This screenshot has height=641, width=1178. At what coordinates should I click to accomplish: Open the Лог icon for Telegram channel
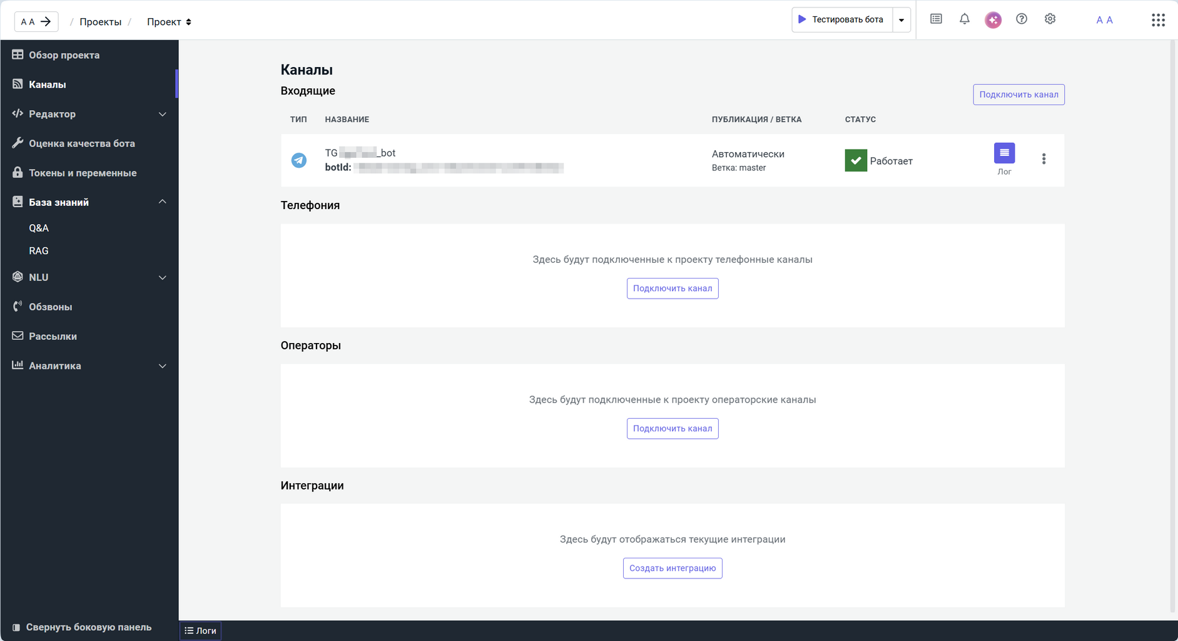click(x=1004, y=153)
